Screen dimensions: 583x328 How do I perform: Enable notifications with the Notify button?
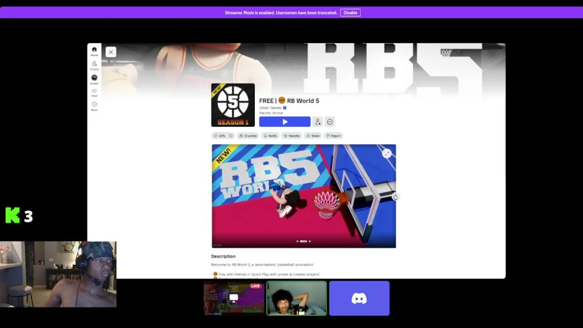tap(270, 136)
